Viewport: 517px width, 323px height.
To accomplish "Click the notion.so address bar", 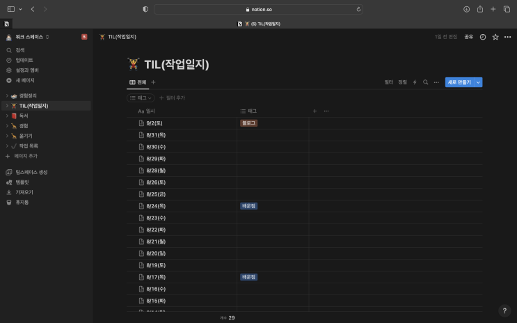I will 259,9.
